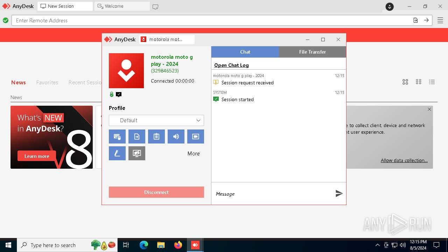Screen dimensions: 448x252
Task: Add a new tab with monitor plus icon
Action: click(x=155, y=7)
